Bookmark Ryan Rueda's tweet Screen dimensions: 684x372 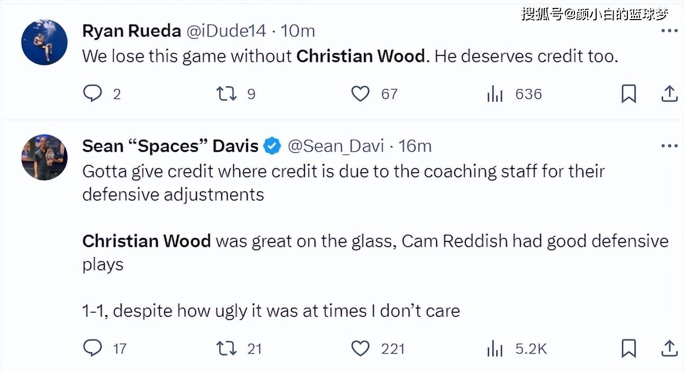(x=628, y=94)
